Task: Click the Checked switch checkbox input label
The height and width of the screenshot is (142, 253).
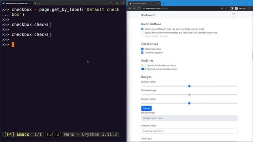Action: [162, 69]
